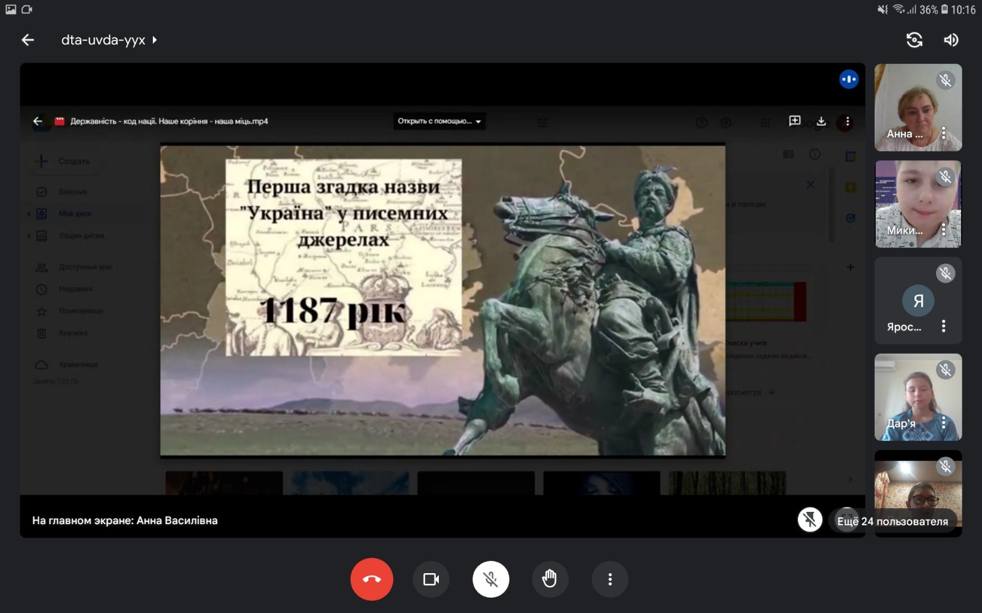Click the 'Создать' button in Drive sidebar
The width and height of the screenshot is (982, 613).
click(65, 161)
